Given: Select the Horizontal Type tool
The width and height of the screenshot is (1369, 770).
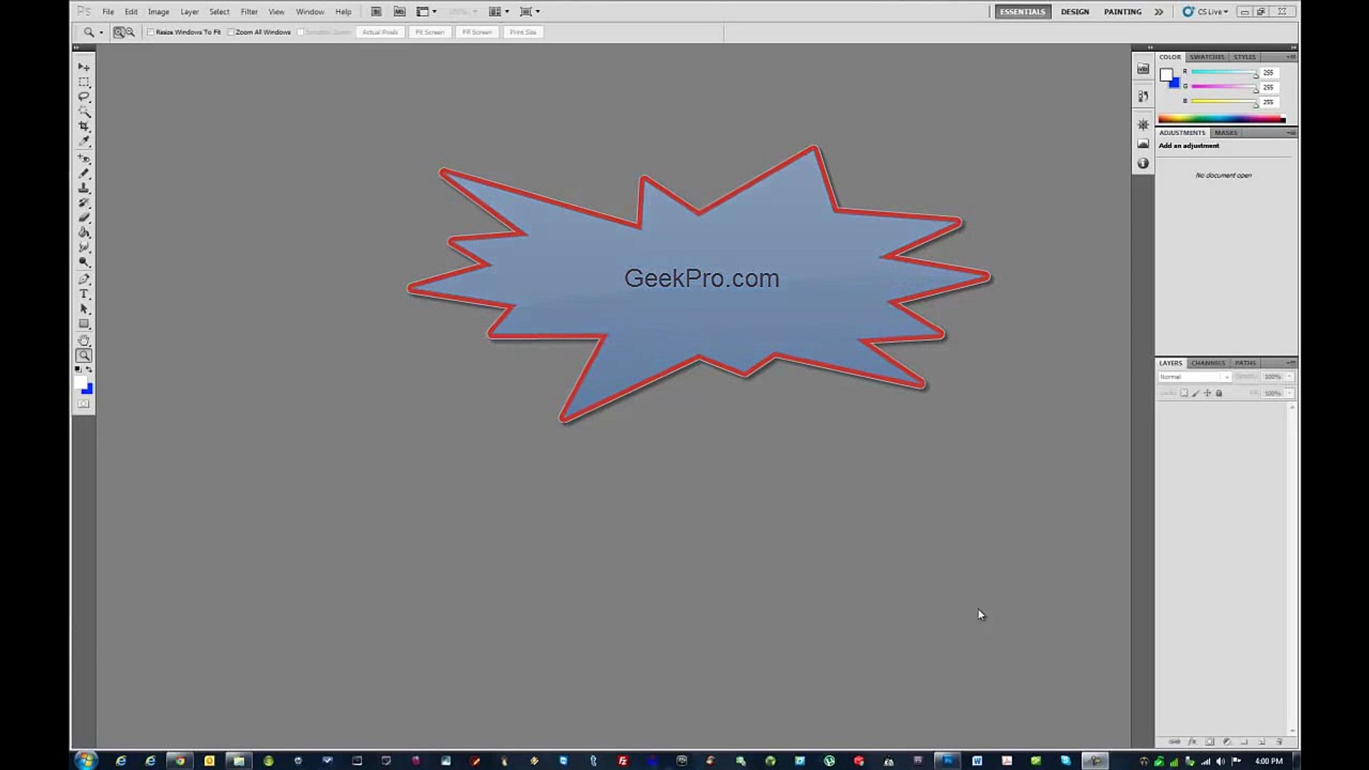Looking at the screenshot, I should [83, 294].
